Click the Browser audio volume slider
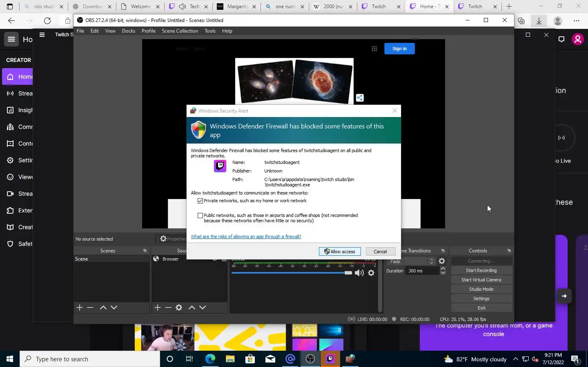588x367 pixels. pyautogui.click(x=292, y=273)
